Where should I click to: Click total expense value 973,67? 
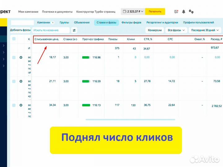tap(215, 48)
